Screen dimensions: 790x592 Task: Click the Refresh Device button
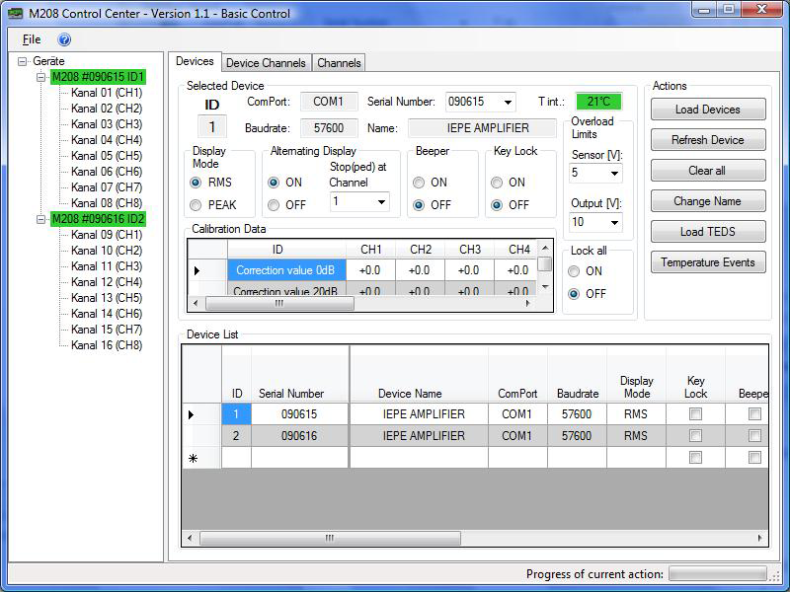708,140
